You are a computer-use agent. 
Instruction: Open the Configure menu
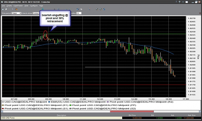[x=34, y=6]
